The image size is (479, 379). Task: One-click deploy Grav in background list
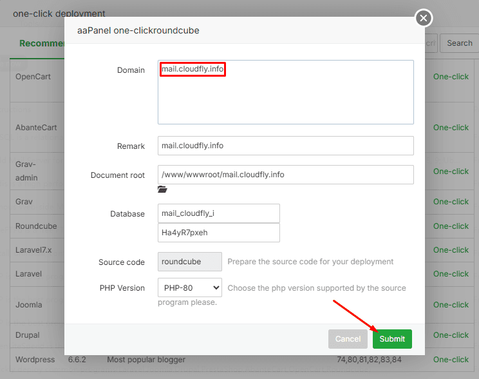tap(451, 202)
